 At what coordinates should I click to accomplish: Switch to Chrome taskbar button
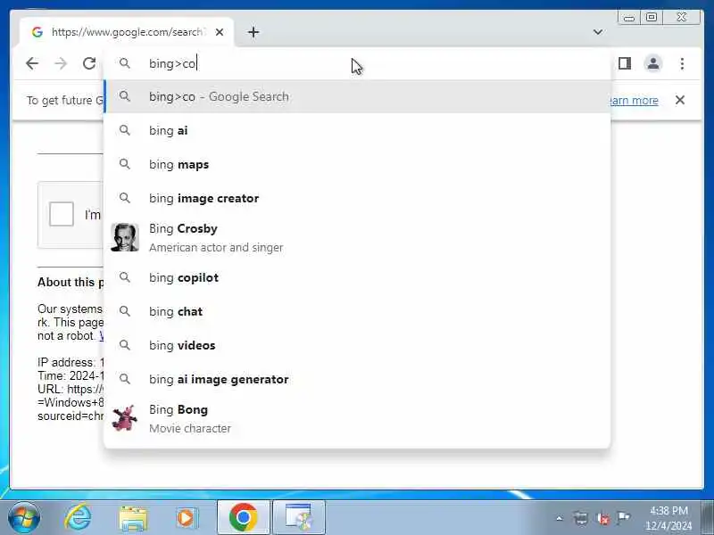tap(244, 517)
